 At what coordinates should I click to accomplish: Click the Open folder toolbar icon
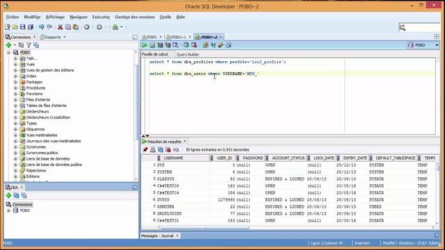pyautogui.click(x=15, y=27)
